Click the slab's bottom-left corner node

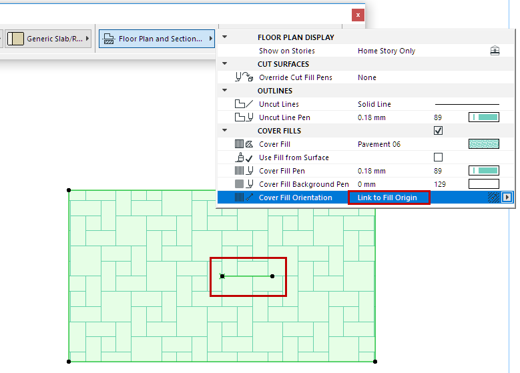(69, 362)
